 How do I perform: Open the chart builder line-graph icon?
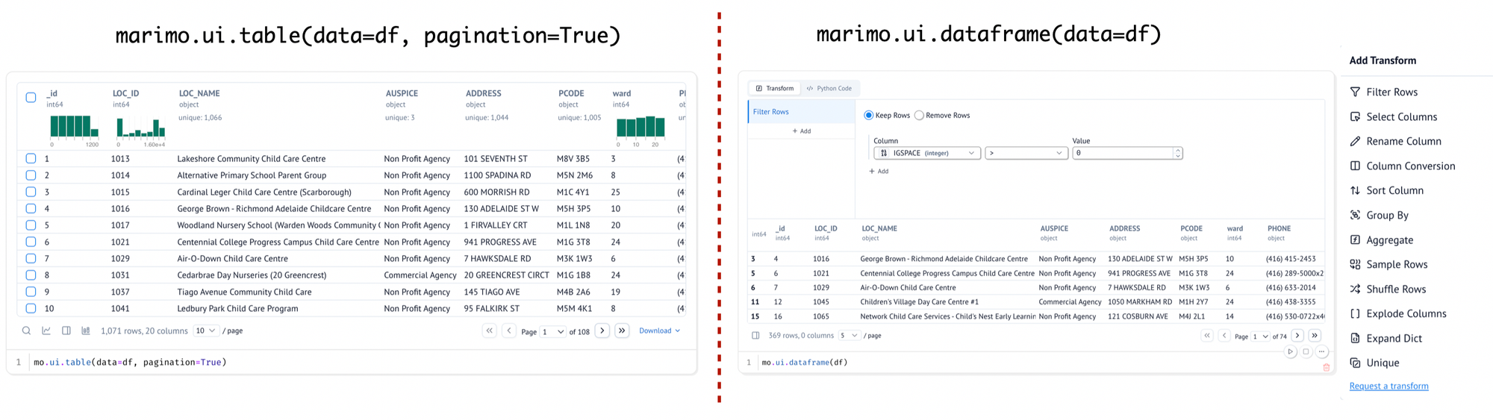pos(46,330)
